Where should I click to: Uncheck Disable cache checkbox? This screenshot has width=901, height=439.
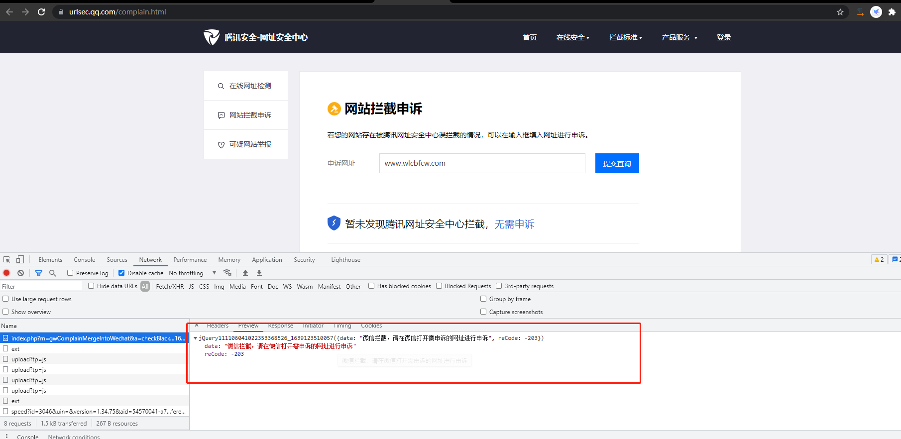[x=121, y=273]
